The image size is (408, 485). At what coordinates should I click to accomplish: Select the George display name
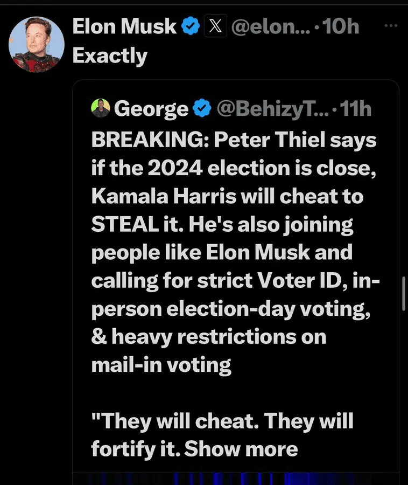pos(151,109)
